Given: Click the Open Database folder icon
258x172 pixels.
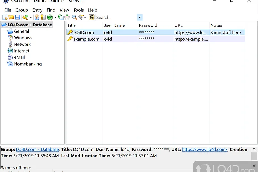Looking at the screenshot, I should (11, 17).
